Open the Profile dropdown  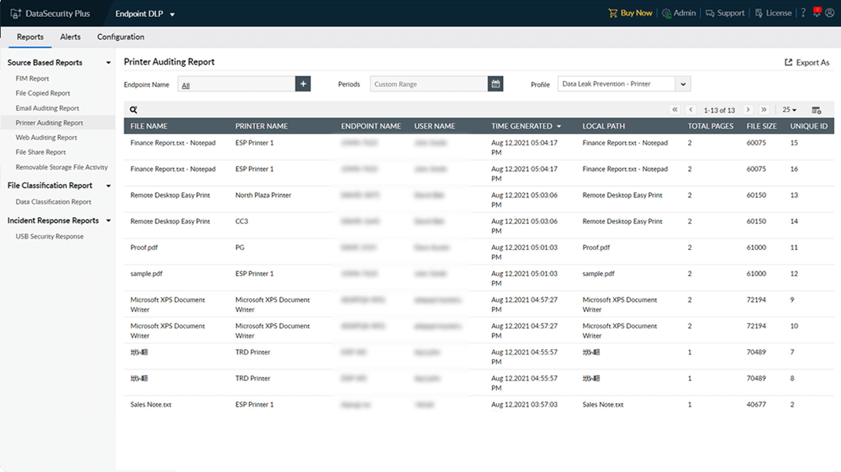624,84
